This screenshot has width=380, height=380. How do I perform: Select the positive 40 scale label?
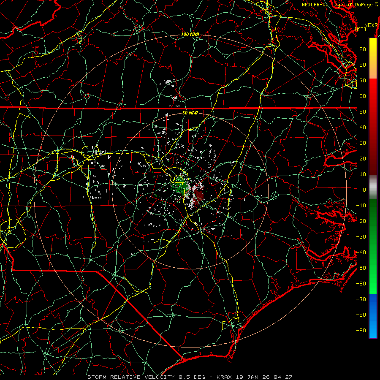coord(363,128)
